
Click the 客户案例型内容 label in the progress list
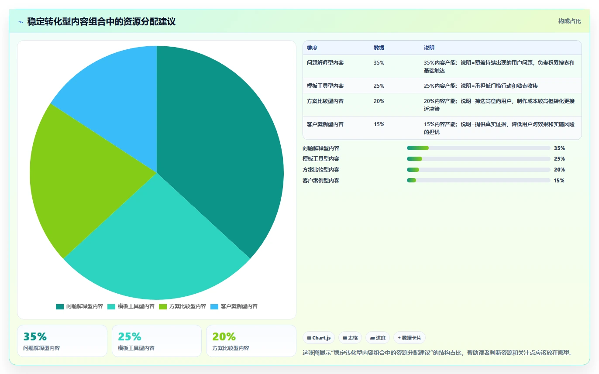[x=321, y=180]
